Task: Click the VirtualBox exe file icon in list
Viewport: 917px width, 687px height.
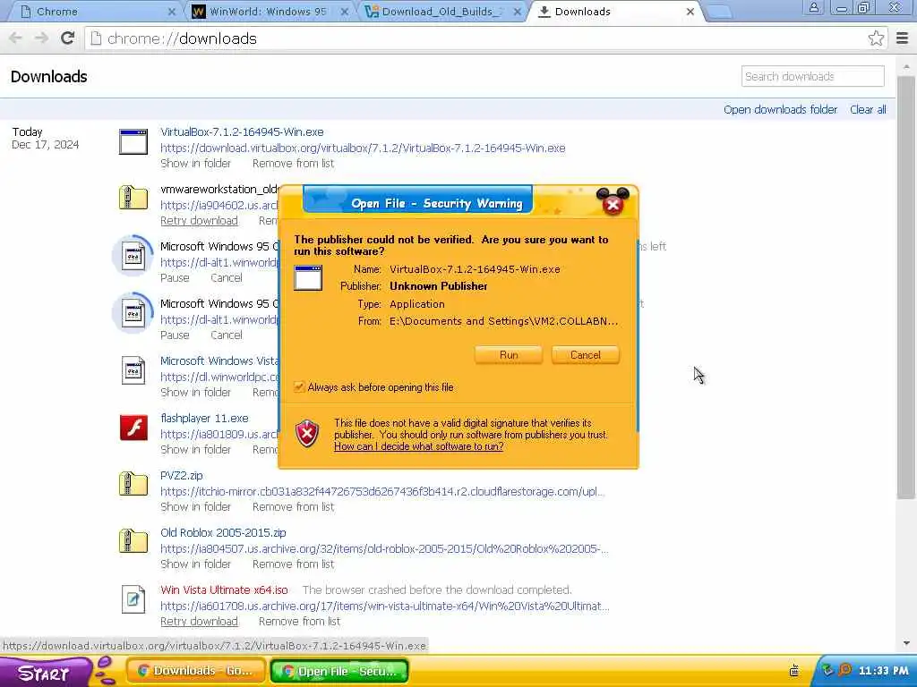Action: pyautogui.click(x=133, y=142)
